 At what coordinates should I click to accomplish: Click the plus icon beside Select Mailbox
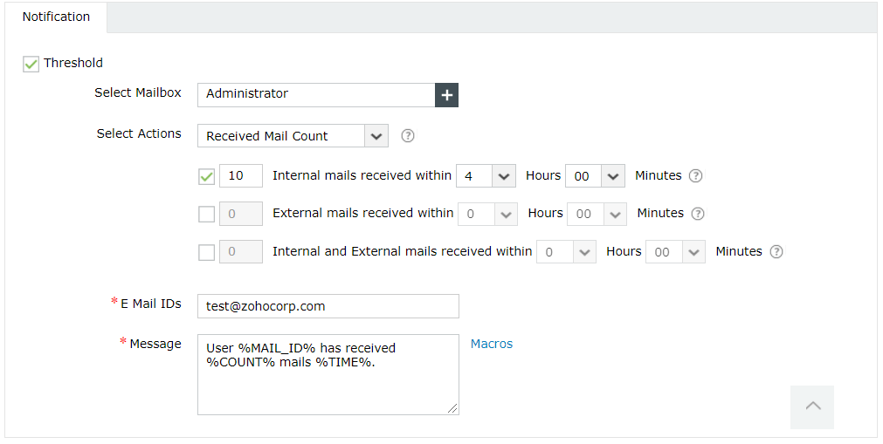coord(446,95)
